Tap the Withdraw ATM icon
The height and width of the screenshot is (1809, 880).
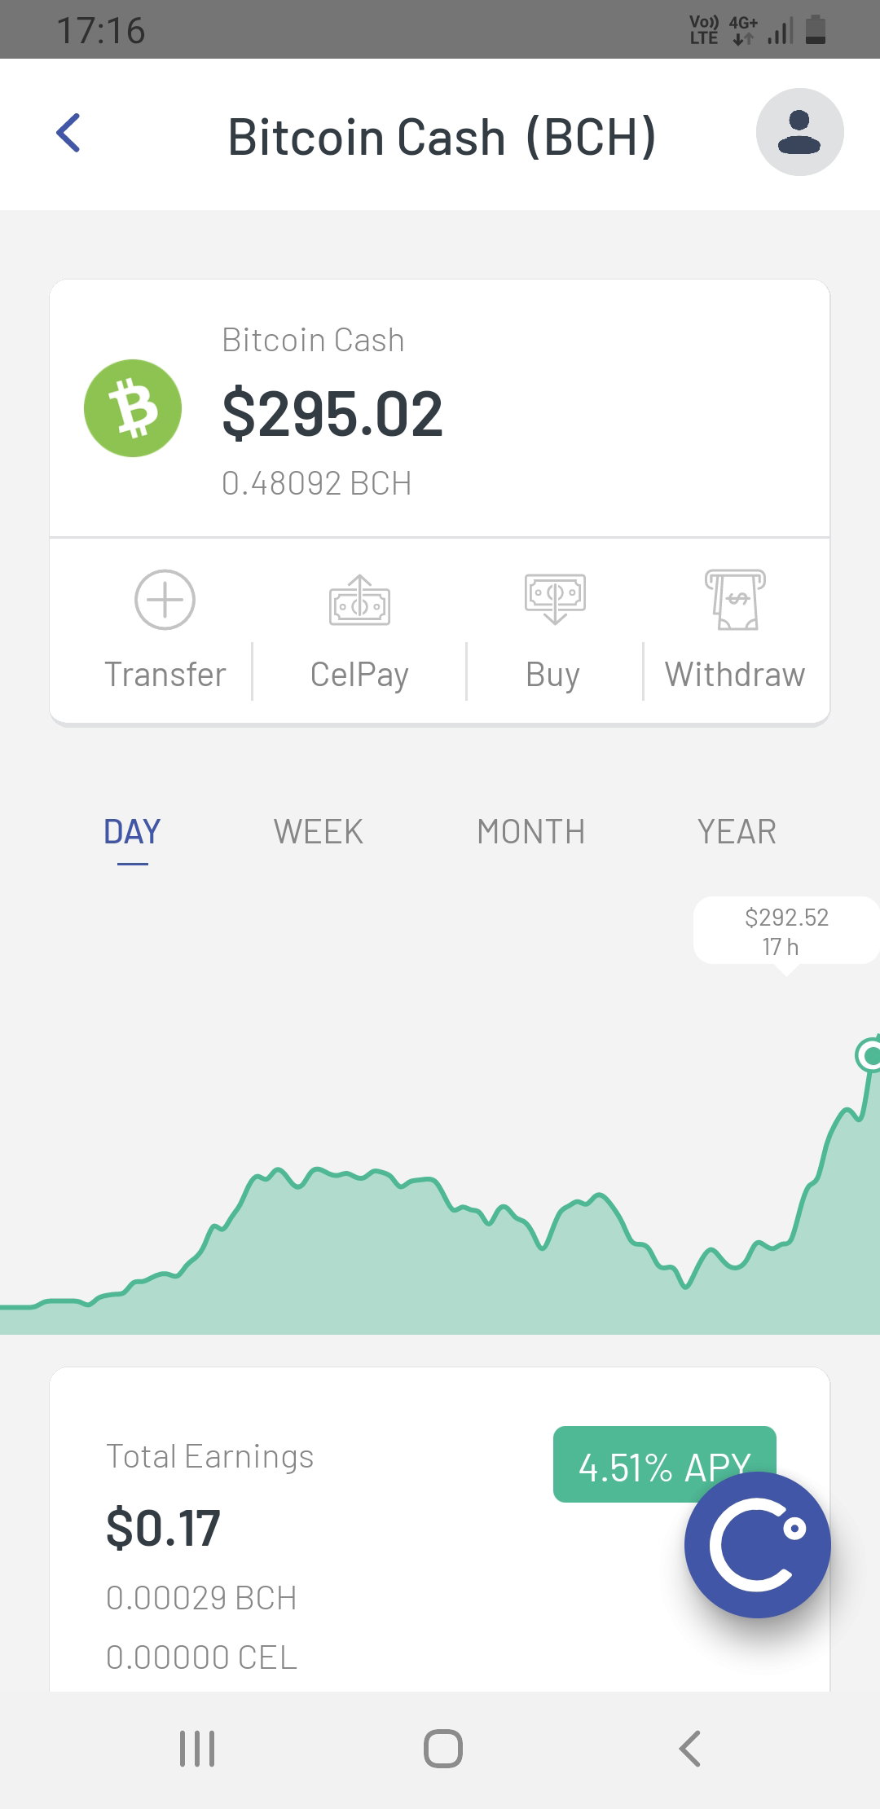click(x=735, y=600)
